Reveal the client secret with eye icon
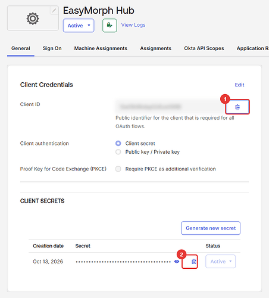This screenshot has width=269, height=298. (x=177, y=262)
